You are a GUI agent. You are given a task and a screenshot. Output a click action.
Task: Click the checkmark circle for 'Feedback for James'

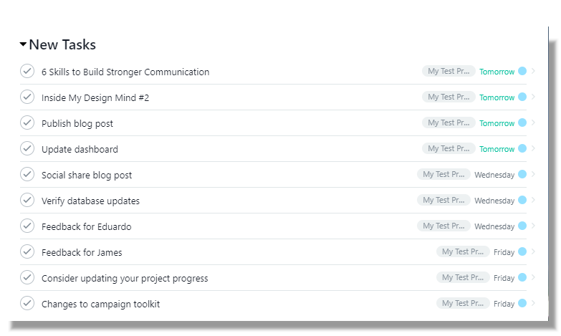tap(27, 251)
